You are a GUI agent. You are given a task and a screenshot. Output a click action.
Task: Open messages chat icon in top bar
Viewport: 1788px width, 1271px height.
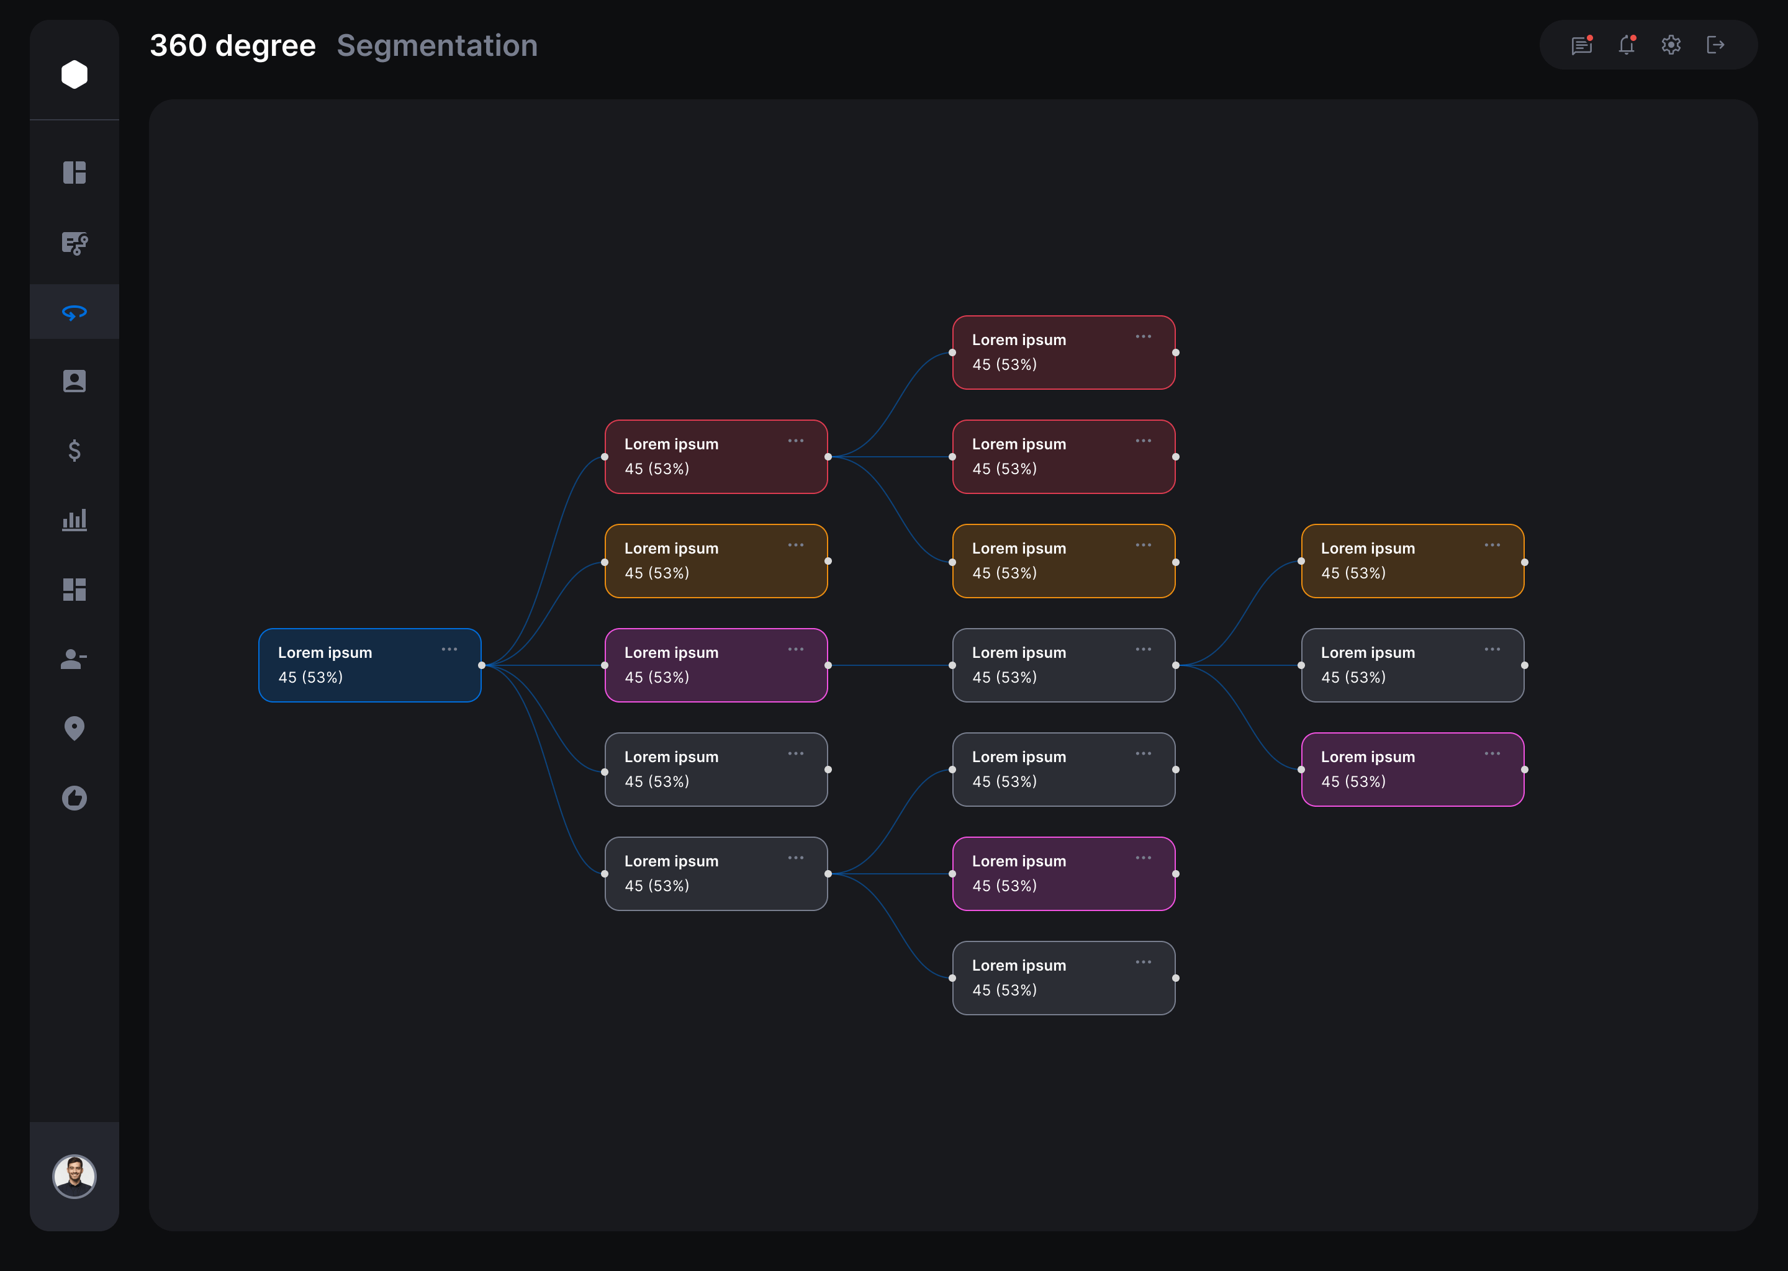pos(1582,45)
